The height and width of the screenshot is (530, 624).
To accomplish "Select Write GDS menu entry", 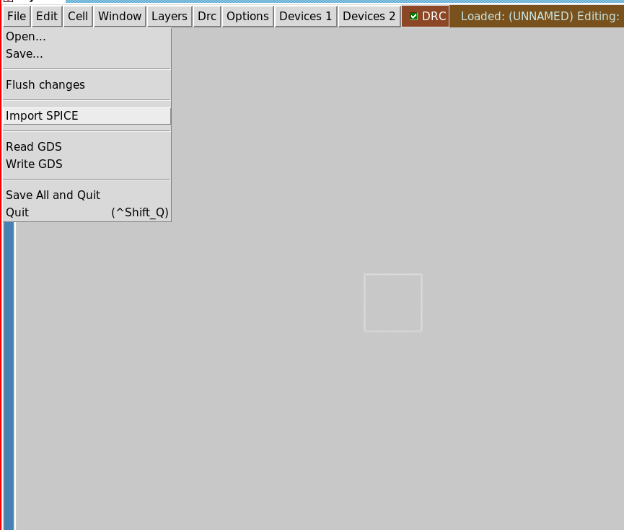I will pos(87,164).
